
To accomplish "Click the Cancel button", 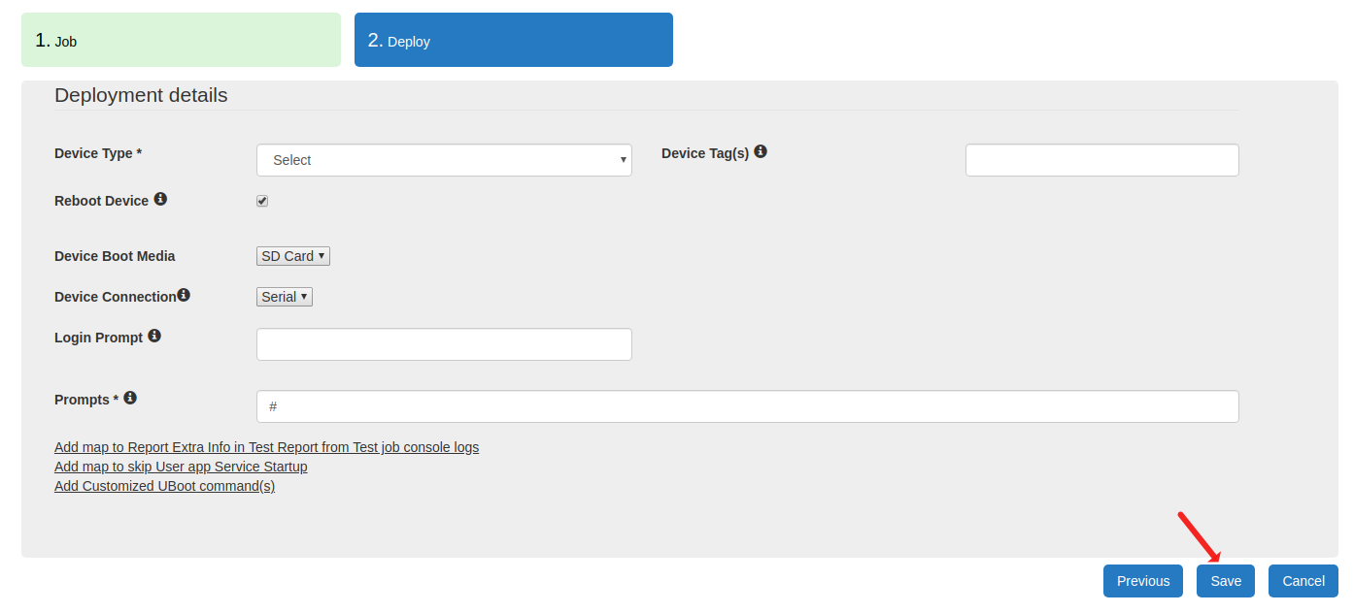I will [x=1303, y=581].
